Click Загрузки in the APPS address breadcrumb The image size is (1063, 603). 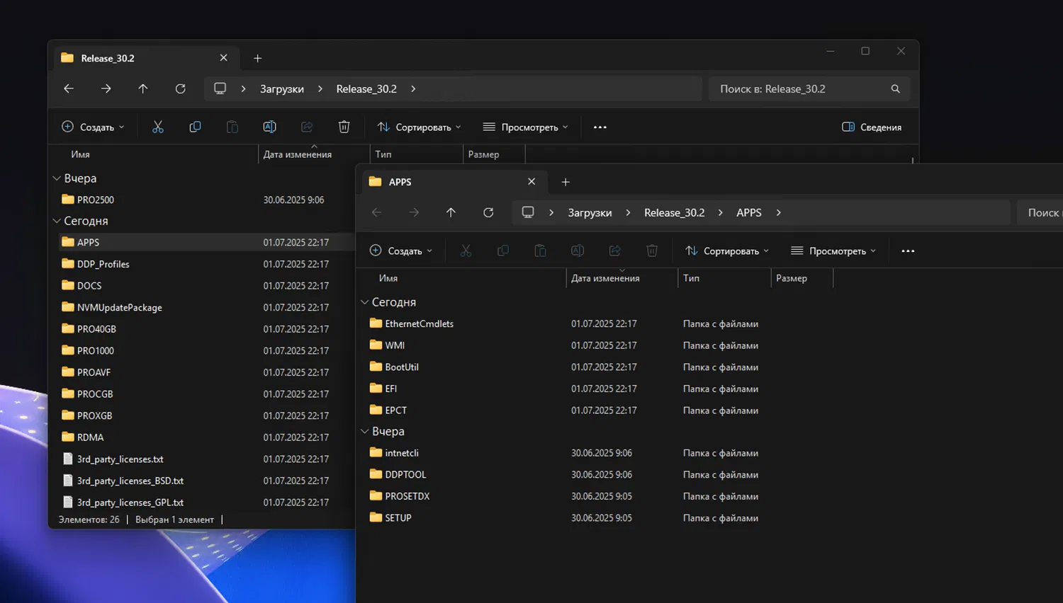(x=590, y=212)
